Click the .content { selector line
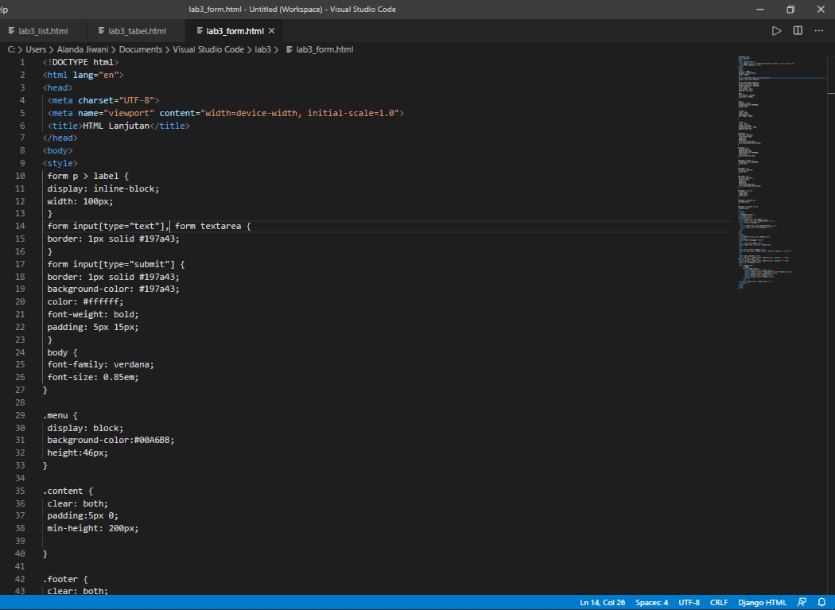835x610 pixels. [x=68, y=491]
